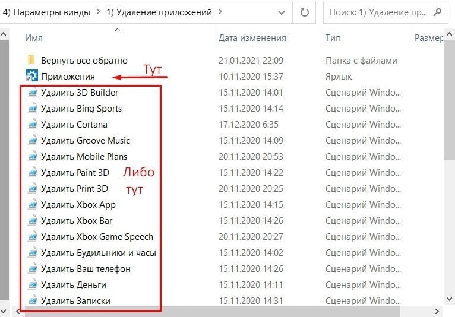Click the navigation pane scroll up arrow
The width and height of the screenshot is (455, 317).
click(4, 34)
